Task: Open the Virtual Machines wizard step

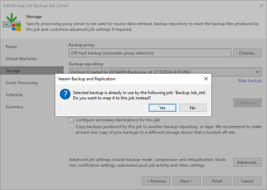Action: (21, 59)
